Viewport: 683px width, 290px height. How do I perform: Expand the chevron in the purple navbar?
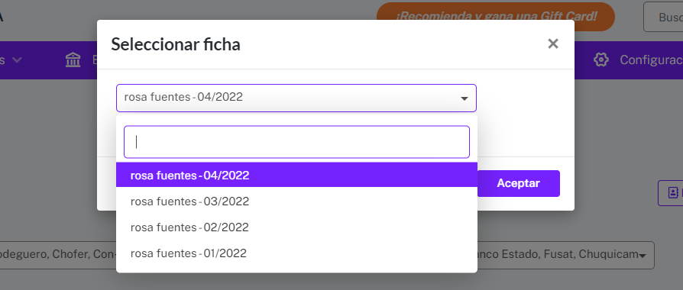17,60
